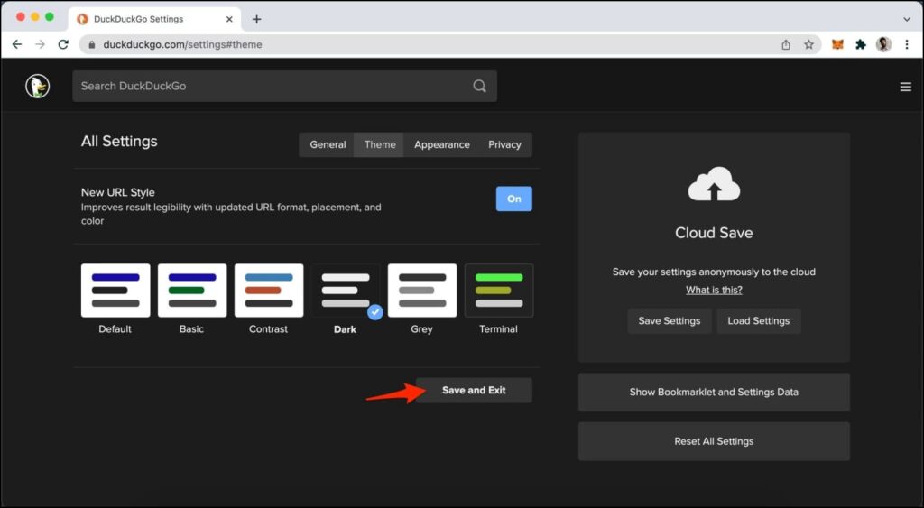The image size is (924, 508).
Task: Go back with browser back arrow
Action: coord(17,44)
